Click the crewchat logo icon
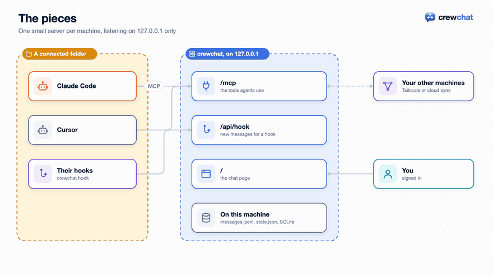 pyautogui.click(x=430, y=17)
